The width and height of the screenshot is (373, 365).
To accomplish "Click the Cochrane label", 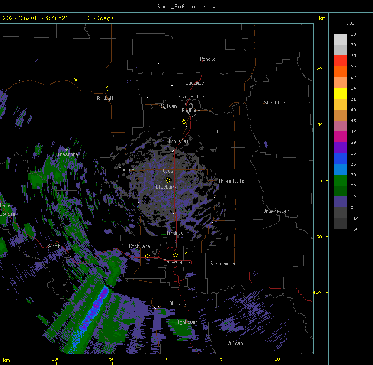I will [x=139, y=246].
